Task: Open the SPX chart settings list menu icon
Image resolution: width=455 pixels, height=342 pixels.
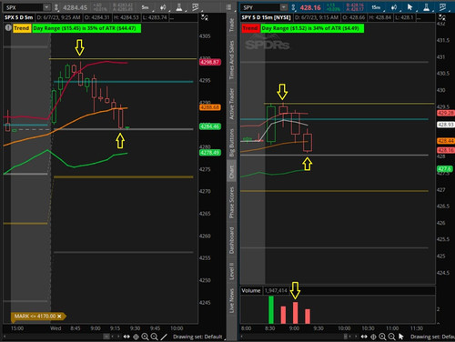Action: tap(228, 7)
